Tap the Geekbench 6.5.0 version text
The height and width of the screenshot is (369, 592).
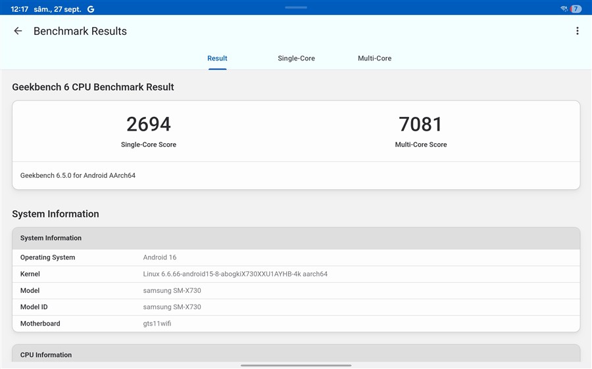[78, 175]
